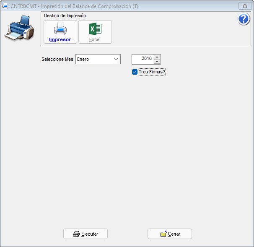Expand the Seleccione Mes dropdown
Image resolution: width=254 pixels, height=247 pixels.
(x=116, y=59)
